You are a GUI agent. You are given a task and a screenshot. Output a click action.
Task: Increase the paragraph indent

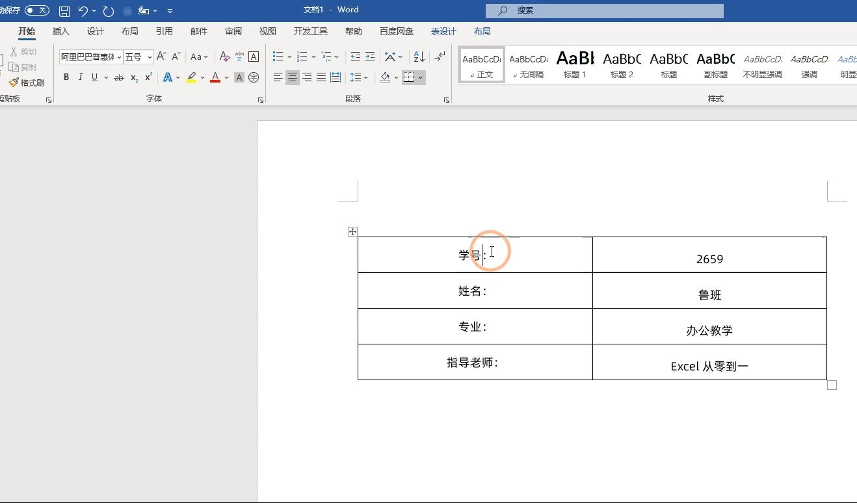point(371,56)
